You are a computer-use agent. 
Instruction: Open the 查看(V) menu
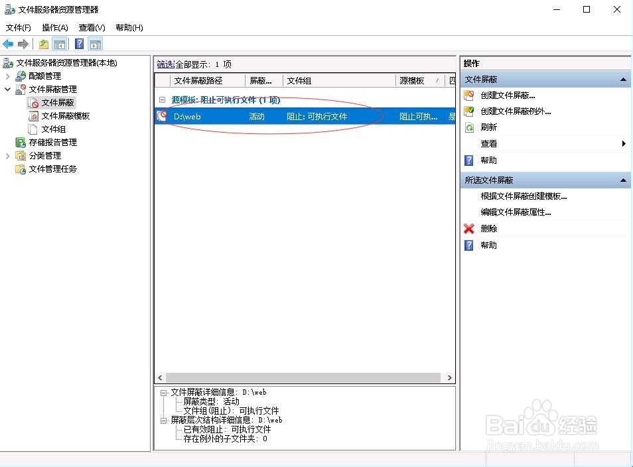(x=92, y=27)
